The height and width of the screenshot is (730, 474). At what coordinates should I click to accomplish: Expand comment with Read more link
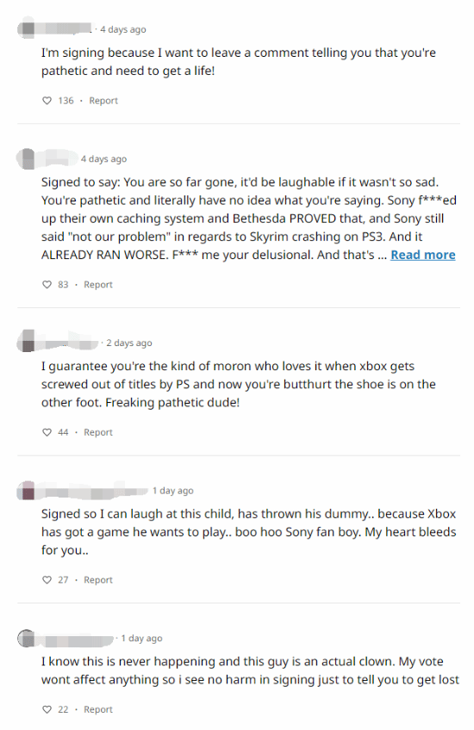(x=423, y=255)
